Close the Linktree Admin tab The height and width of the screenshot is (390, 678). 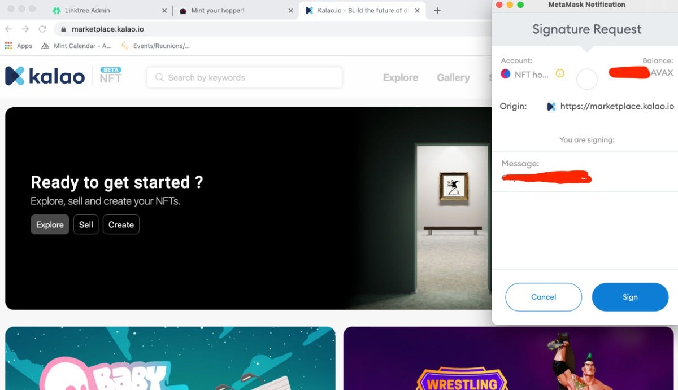(x=164, y=11)
